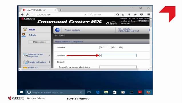This screenshot has width=183, height=103.
Task: Click the horizontal scrollbar left arrow
Action: pyautogui.click(x=20, y=70)
